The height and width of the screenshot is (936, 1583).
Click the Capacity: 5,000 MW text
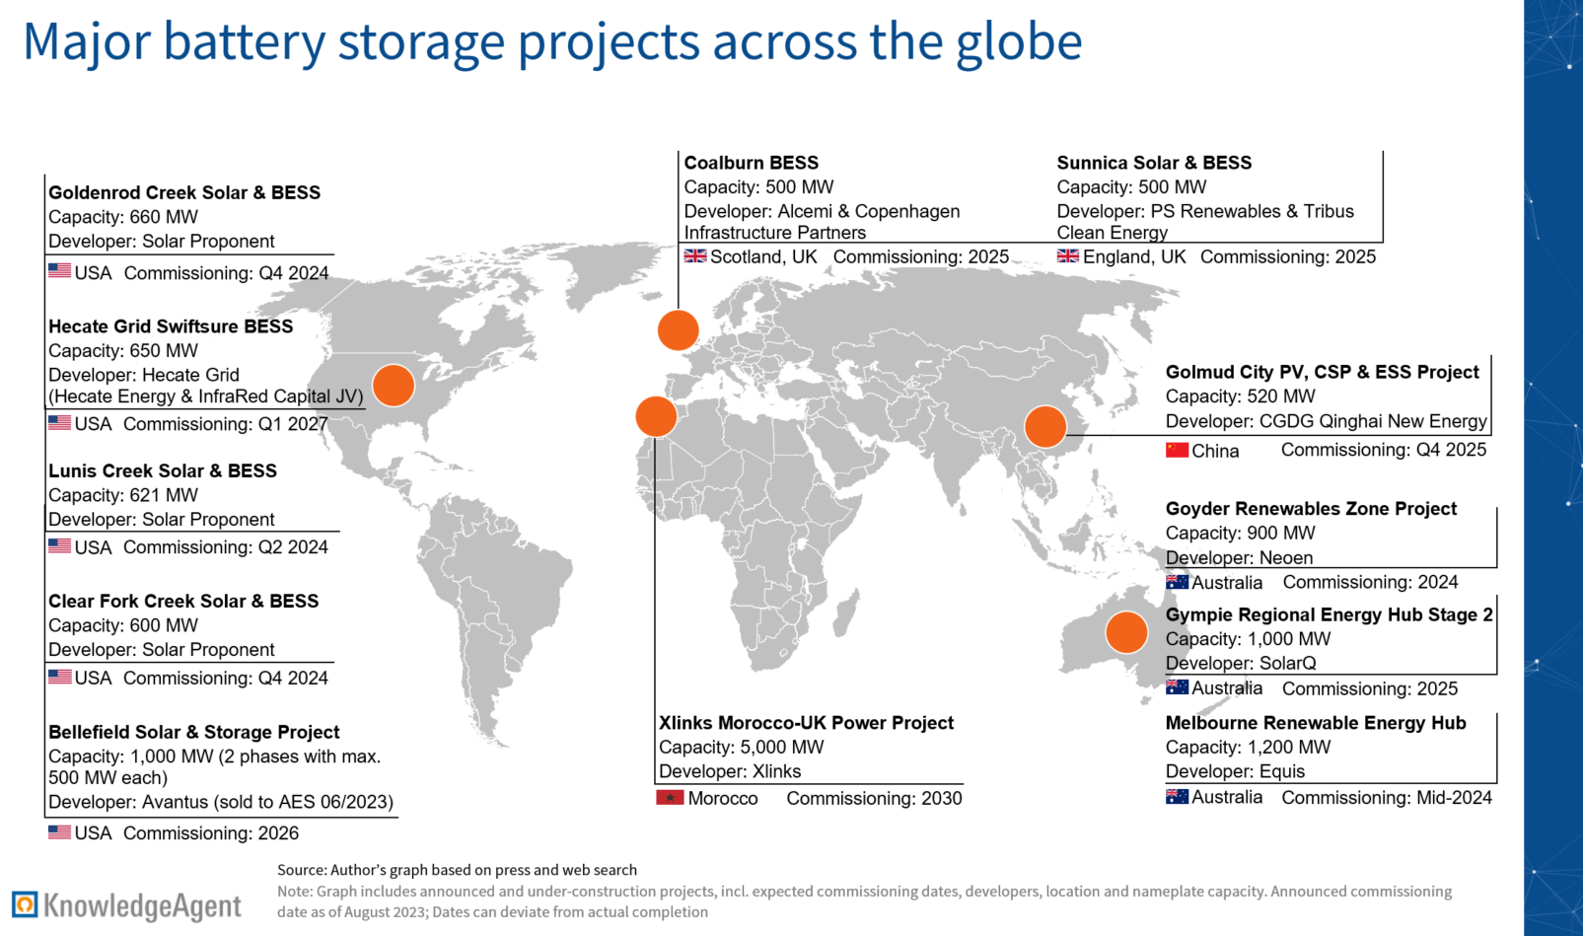(741, 748)
